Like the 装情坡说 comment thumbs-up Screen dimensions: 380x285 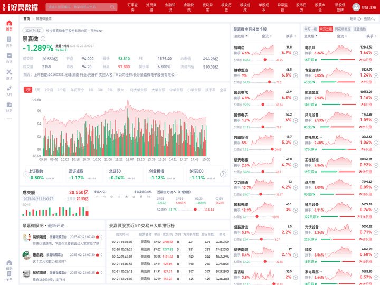[98, 237]
